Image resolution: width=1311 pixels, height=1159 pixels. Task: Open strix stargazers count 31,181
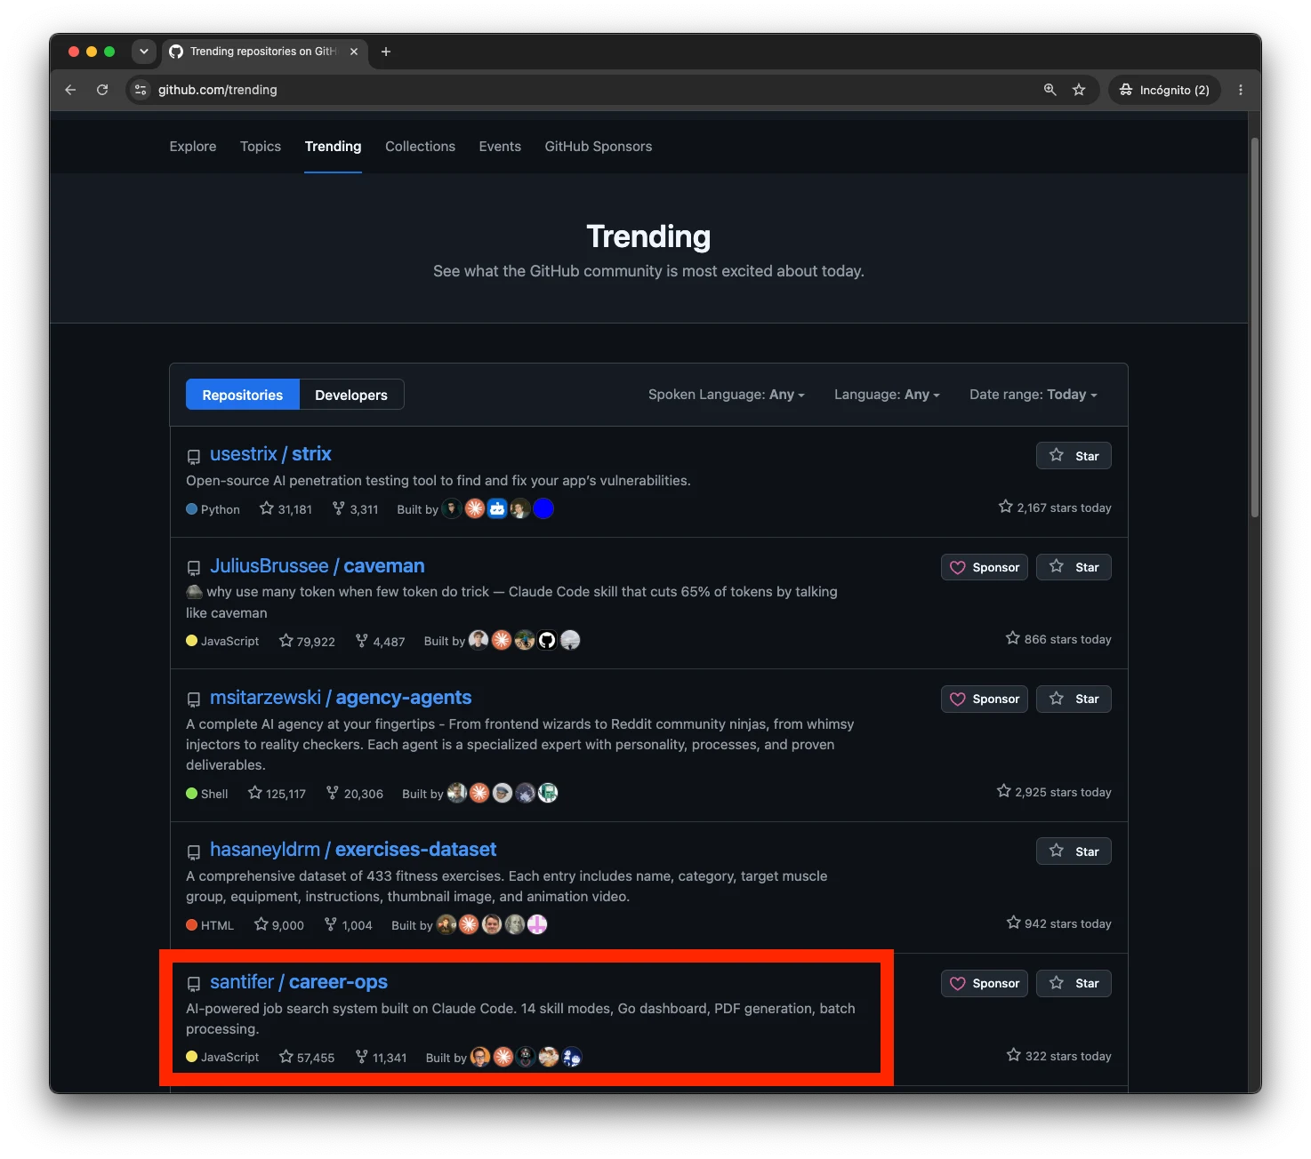click(x=286, y=509)
